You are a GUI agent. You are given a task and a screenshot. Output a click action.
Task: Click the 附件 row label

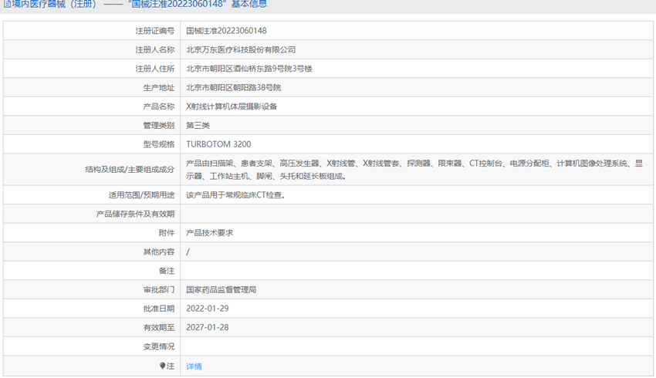[x=167, y=233]
